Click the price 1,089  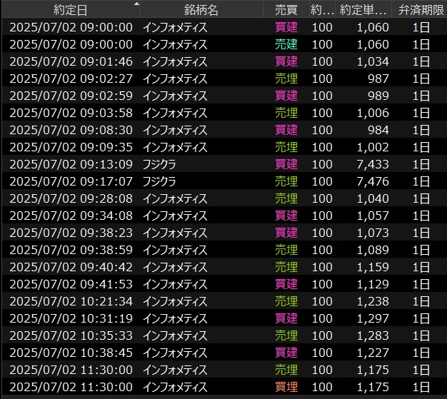(x=373, y=250)
